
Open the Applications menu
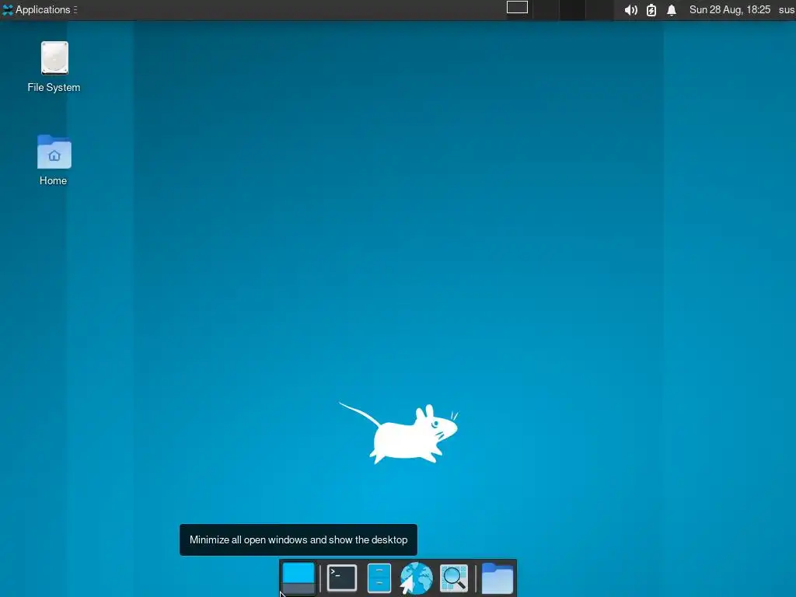pyautogui.click(x=40, y=9)
